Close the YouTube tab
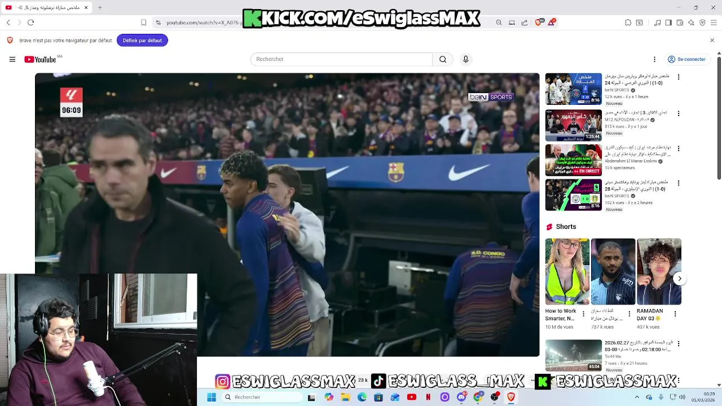 click(86, 7)
